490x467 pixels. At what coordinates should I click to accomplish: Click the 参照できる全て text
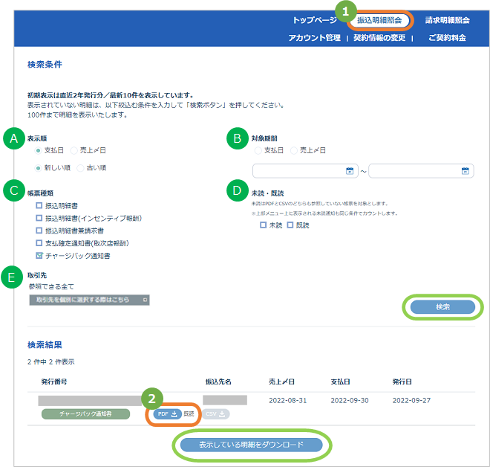[x=51, y=287]
